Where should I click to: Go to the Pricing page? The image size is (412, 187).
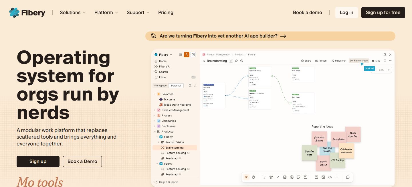point(166,13)
